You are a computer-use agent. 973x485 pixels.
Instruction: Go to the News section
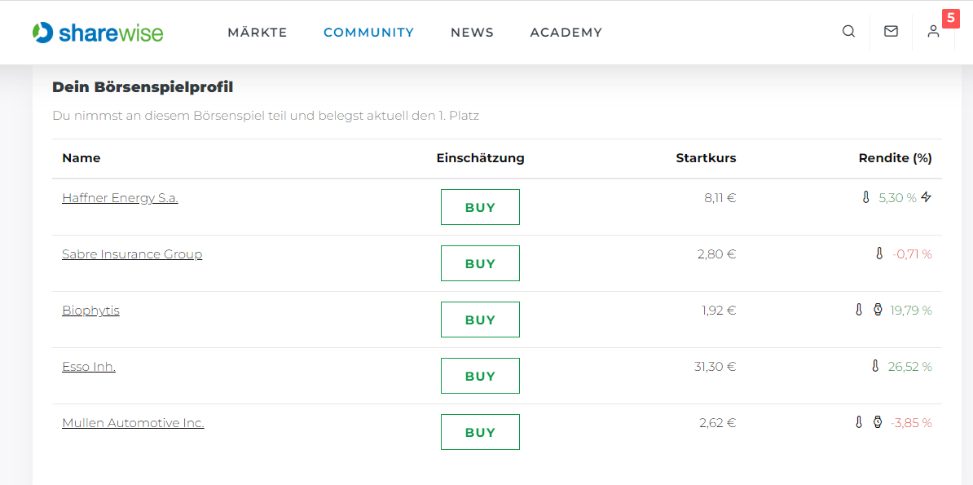472,33
